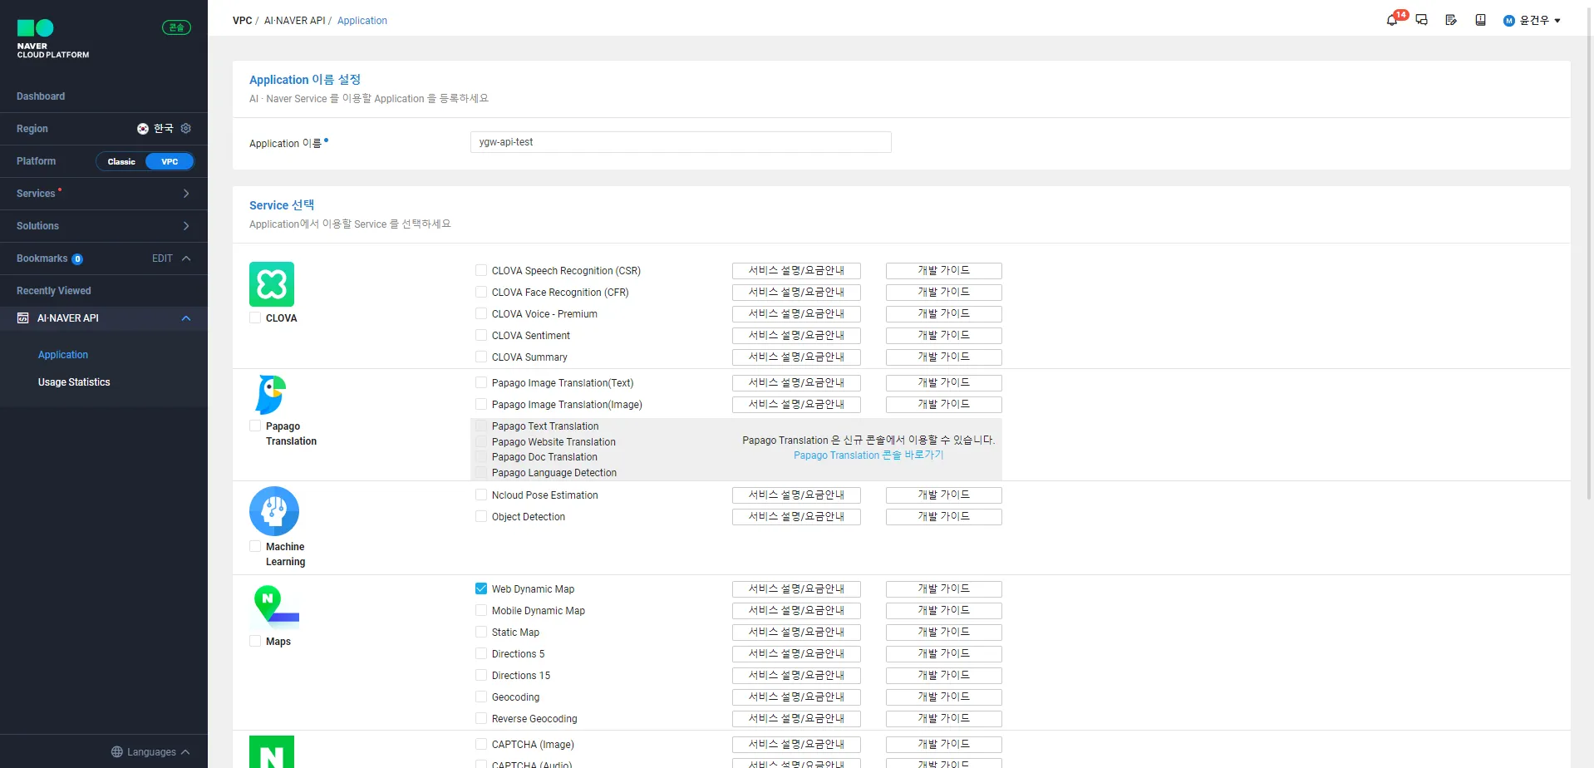Image resolution: width=1594 pixels, height=768 pixels.
Task: Expand the Services menu chevron
Action: 186,194
